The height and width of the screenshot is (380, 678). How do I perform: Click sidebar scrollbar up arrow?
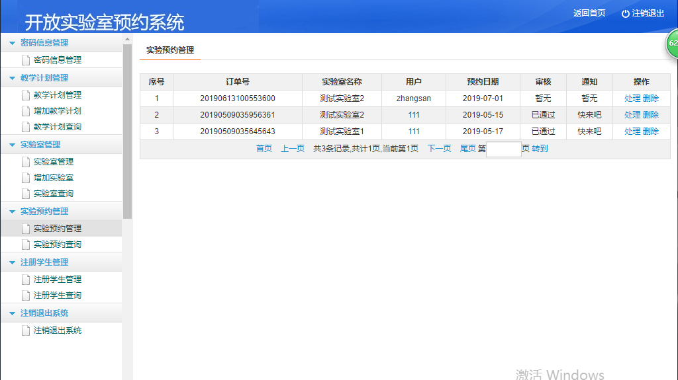coord(127,39)
